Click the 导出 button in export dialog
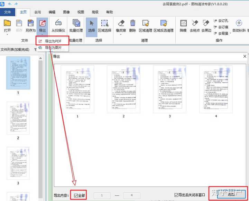The height and width of the screenshot is (201, 249). click(231, 194)
